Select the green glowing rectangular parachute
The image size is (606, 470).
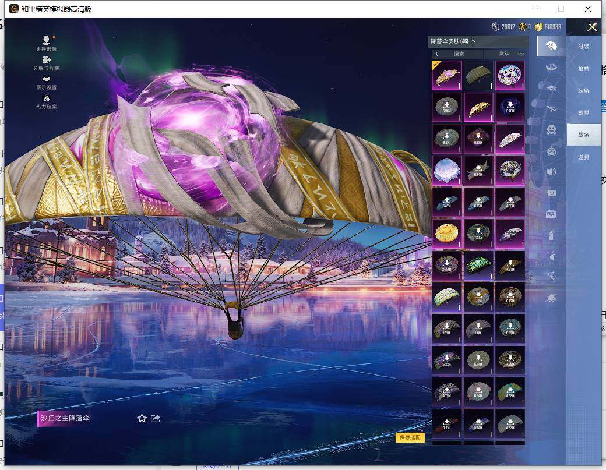(478, 266)
